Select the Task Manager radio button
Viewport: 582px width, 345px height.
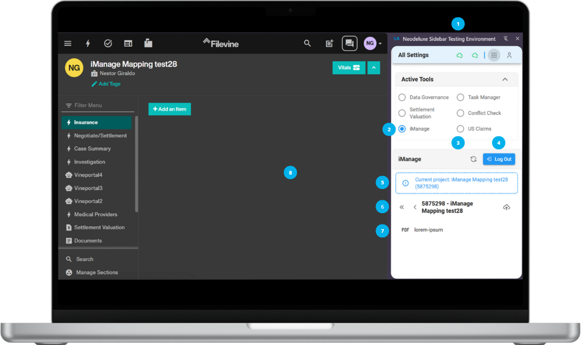[460, 97]
